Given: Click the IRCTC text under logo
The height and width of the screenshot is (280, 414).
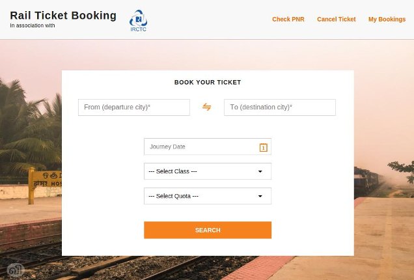Looking at the screenshot, I should pos(138,30).
